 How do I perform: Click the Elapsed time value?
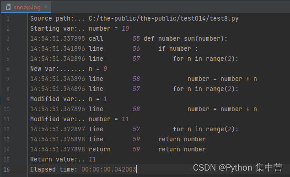109,169
